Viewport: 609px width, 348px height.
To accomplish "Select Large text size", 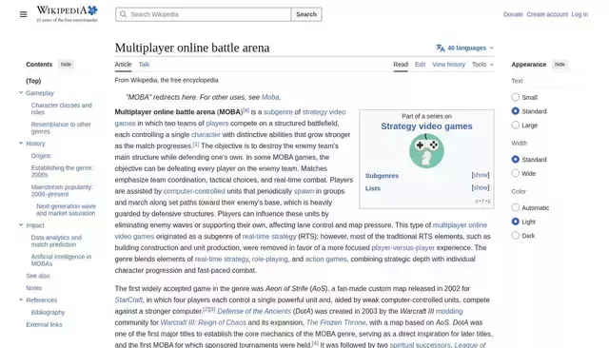I will (516, 125).
